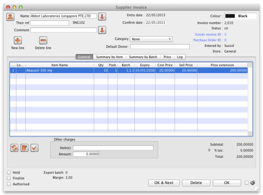Click the Delete line minus icon
This screenshot has height=195, width=263.
(x=43, y=40)
